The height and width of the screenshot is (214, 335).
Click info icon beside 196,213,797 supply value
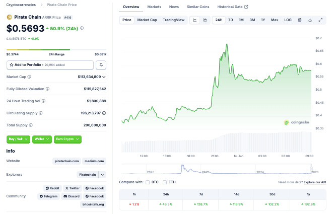click(104, 113)
